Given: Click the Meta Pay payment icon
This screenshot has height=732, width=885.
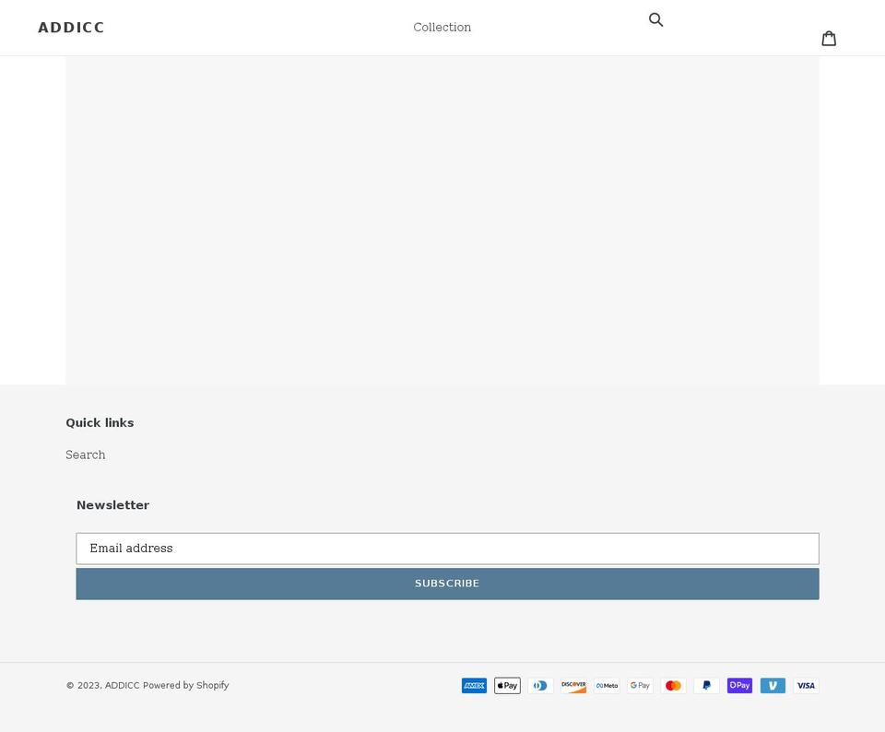Looking at the screenshot, I should [x=607, y=685].
